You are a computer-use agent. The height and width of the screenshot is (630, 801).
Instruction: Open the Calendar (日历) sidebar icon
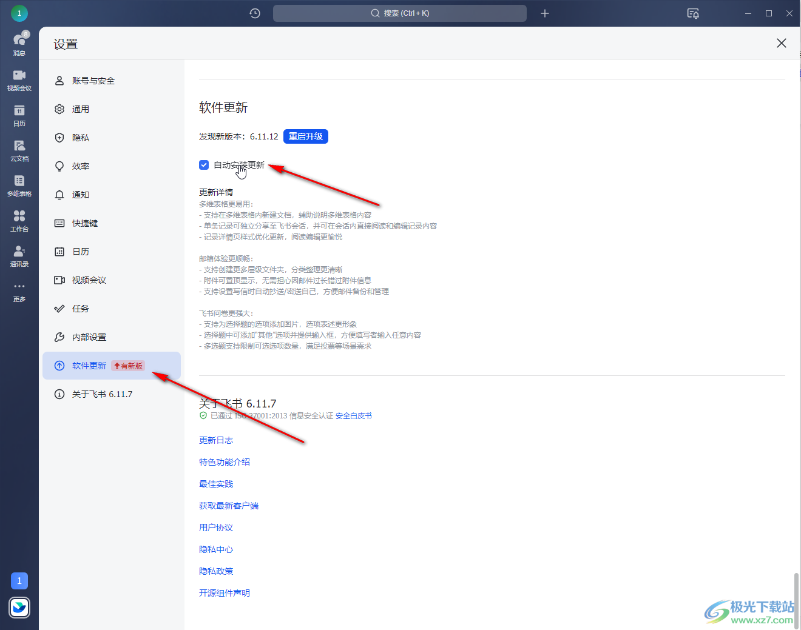coord(19,115)
